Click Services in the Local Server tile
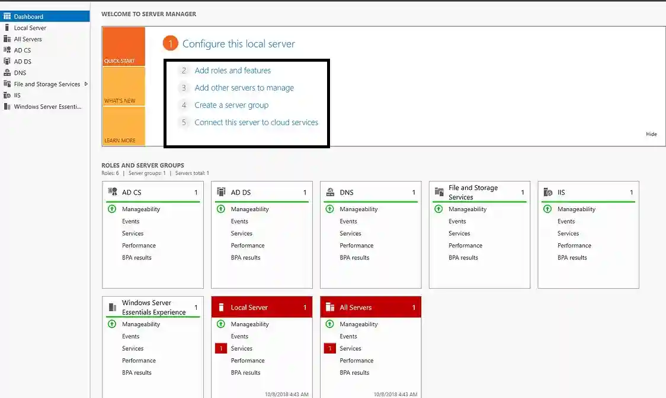Screen dimensions: 666x398 coord(242,348)
